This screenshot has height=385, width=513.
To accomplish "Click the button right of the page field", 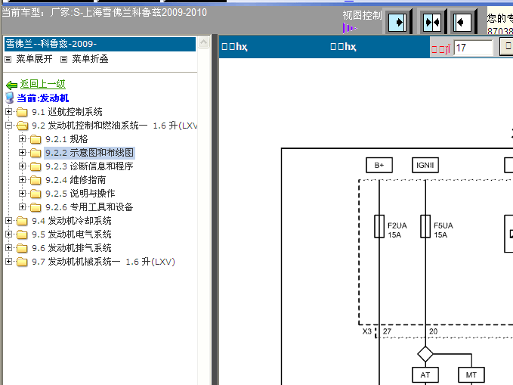I will [506, 47].
